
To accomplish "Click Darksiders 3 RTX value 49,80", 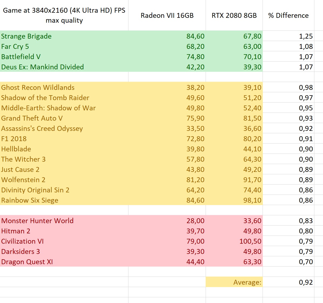I will [234, 251].
